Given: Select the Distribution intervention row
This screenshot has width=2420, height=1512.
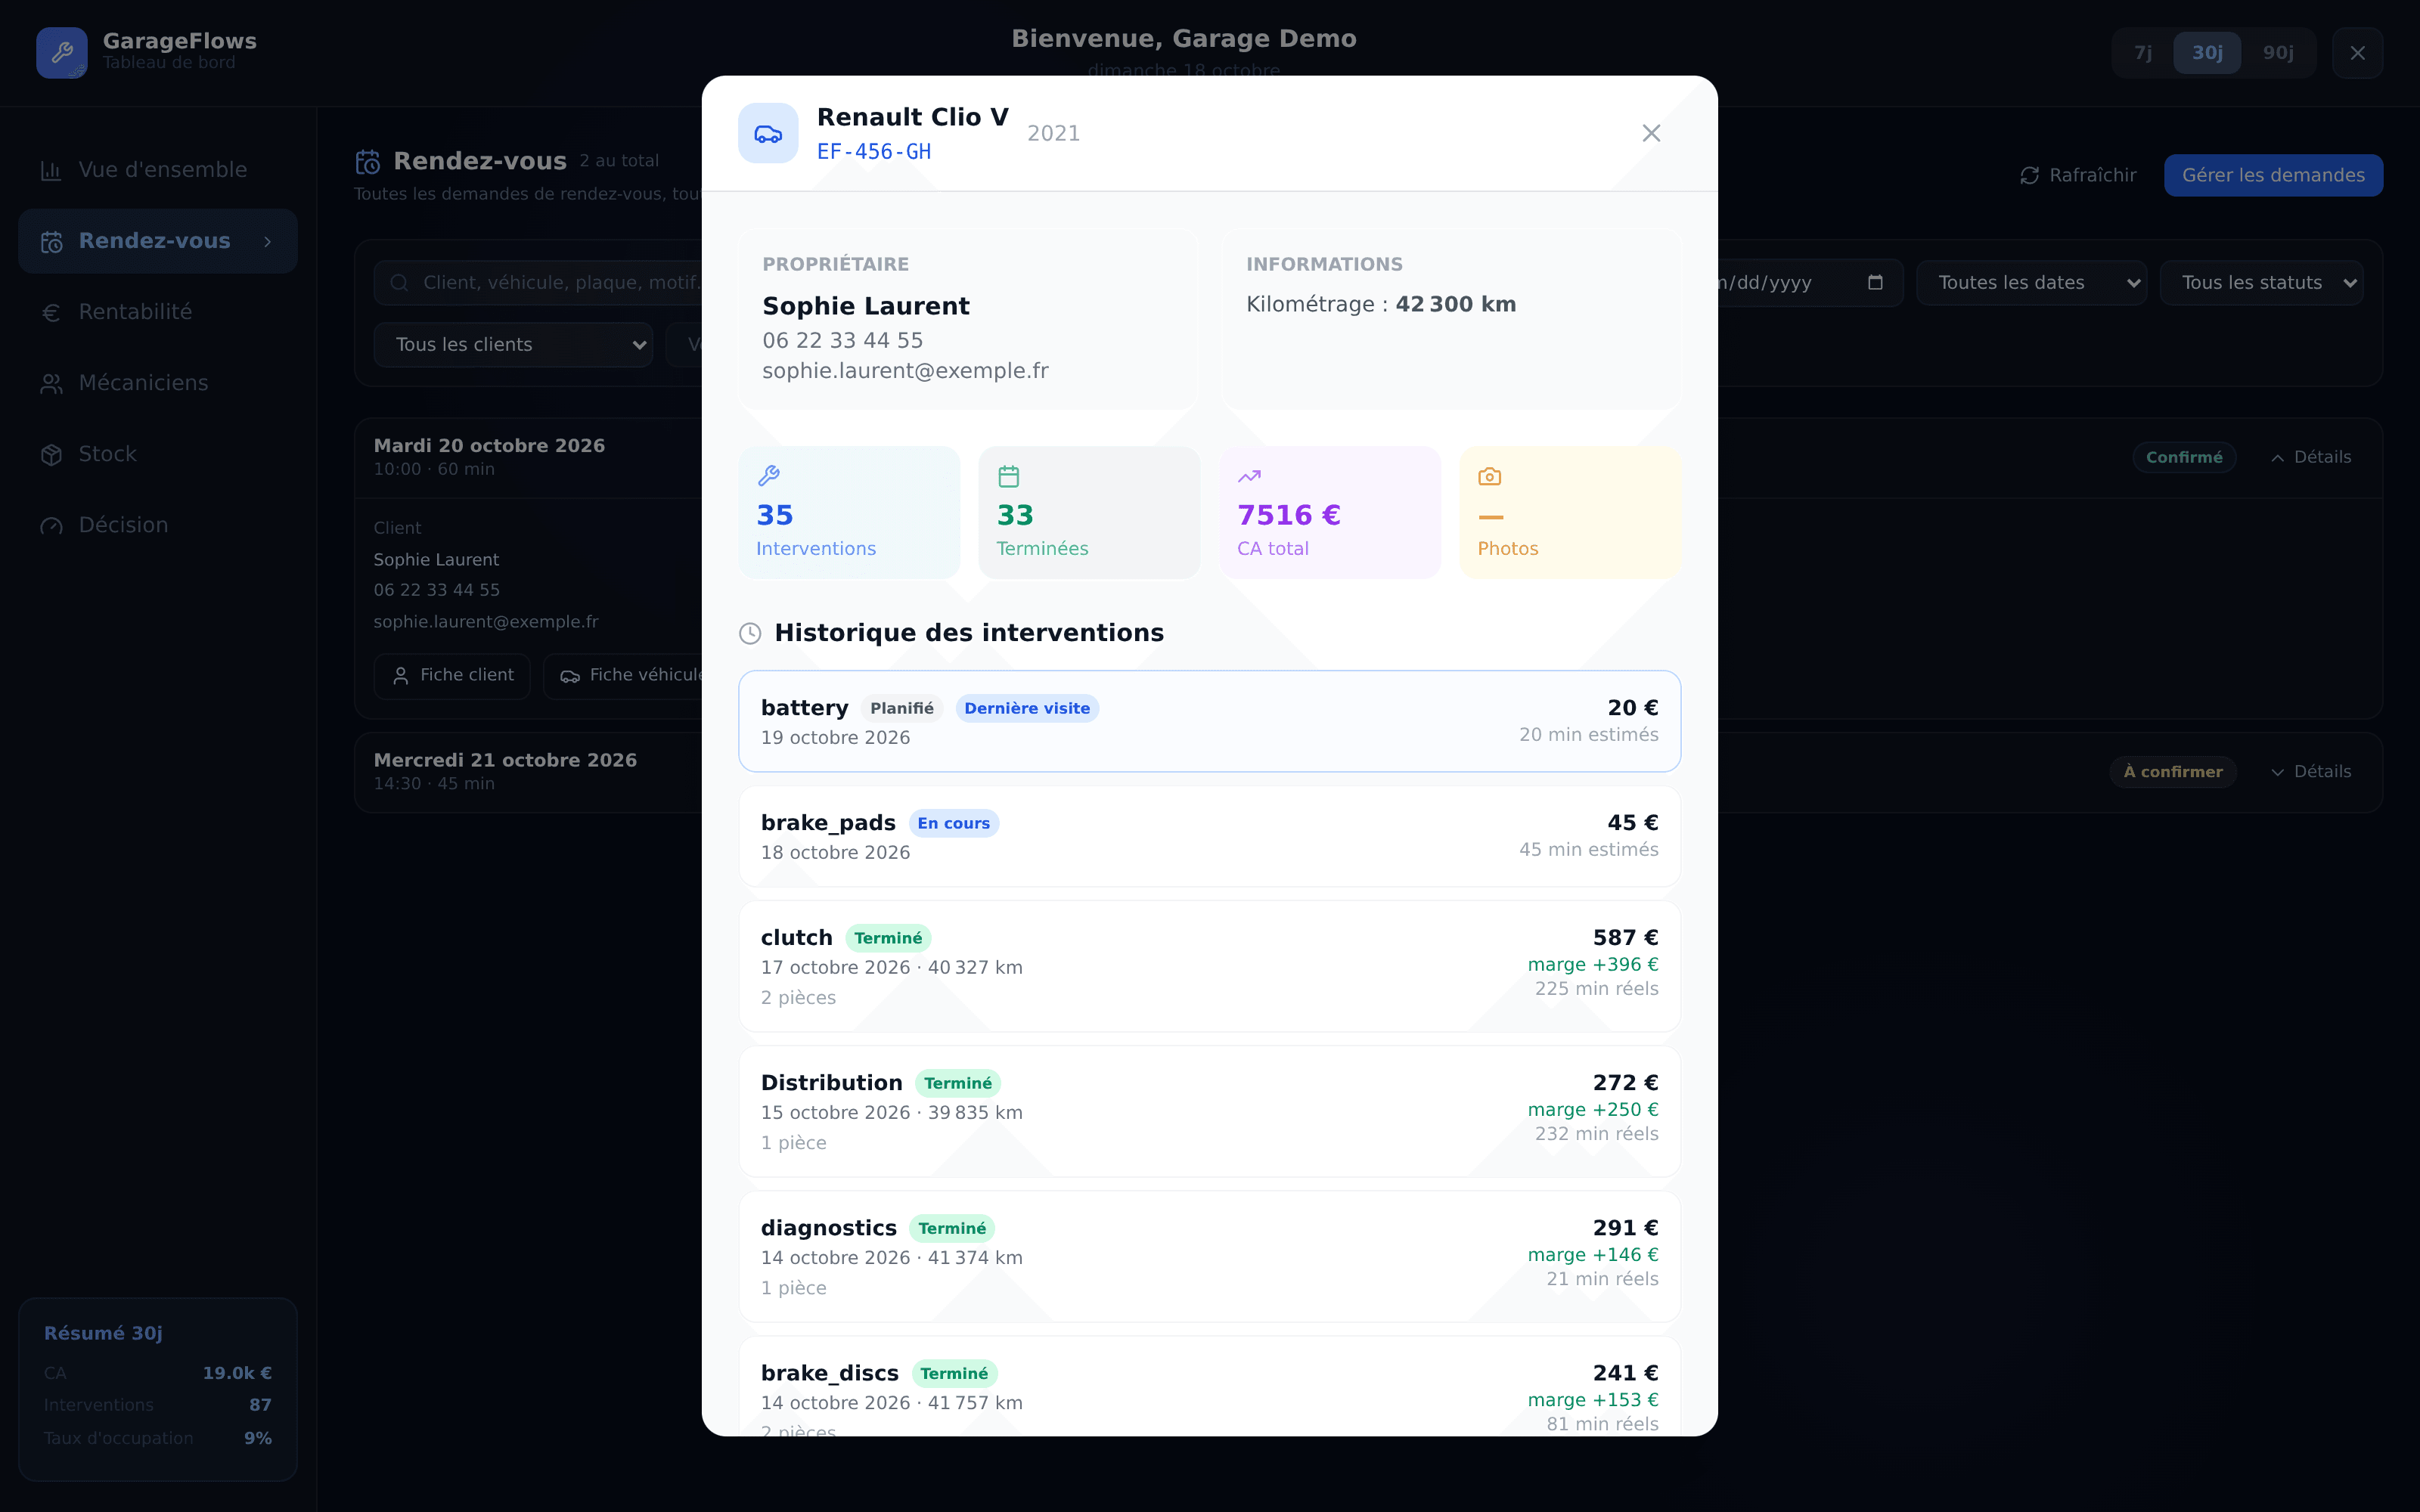Looking at the screenshot, I should (x=1209, y=1111).
